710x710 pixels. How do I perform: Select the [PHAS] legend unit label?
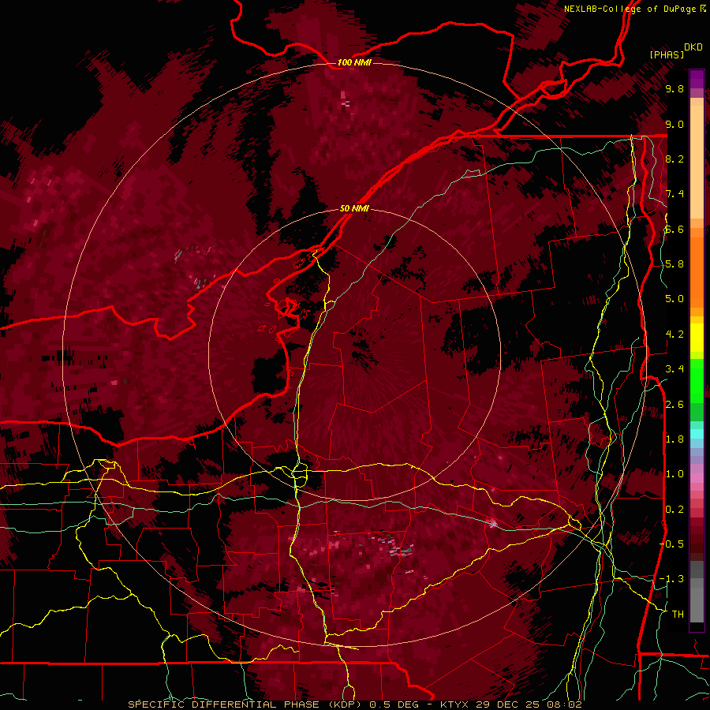click(x=667, y=54)
